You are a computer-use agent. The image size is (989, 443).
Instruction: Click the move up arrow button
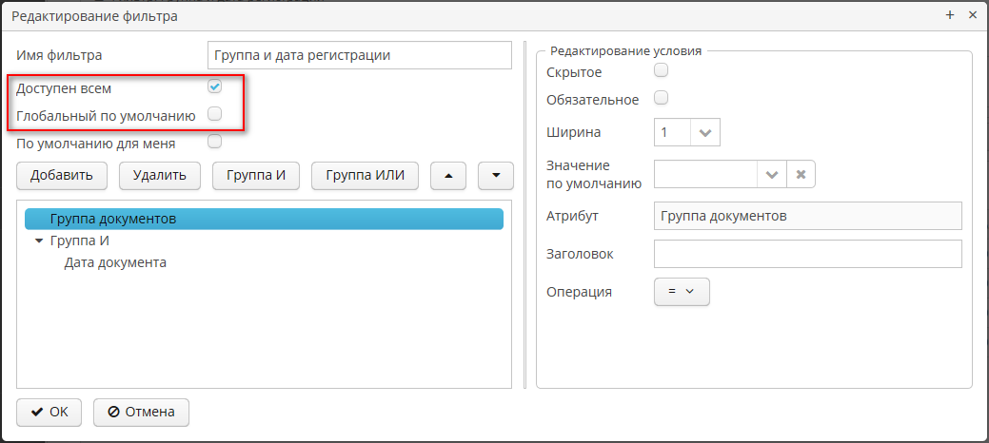448,176
